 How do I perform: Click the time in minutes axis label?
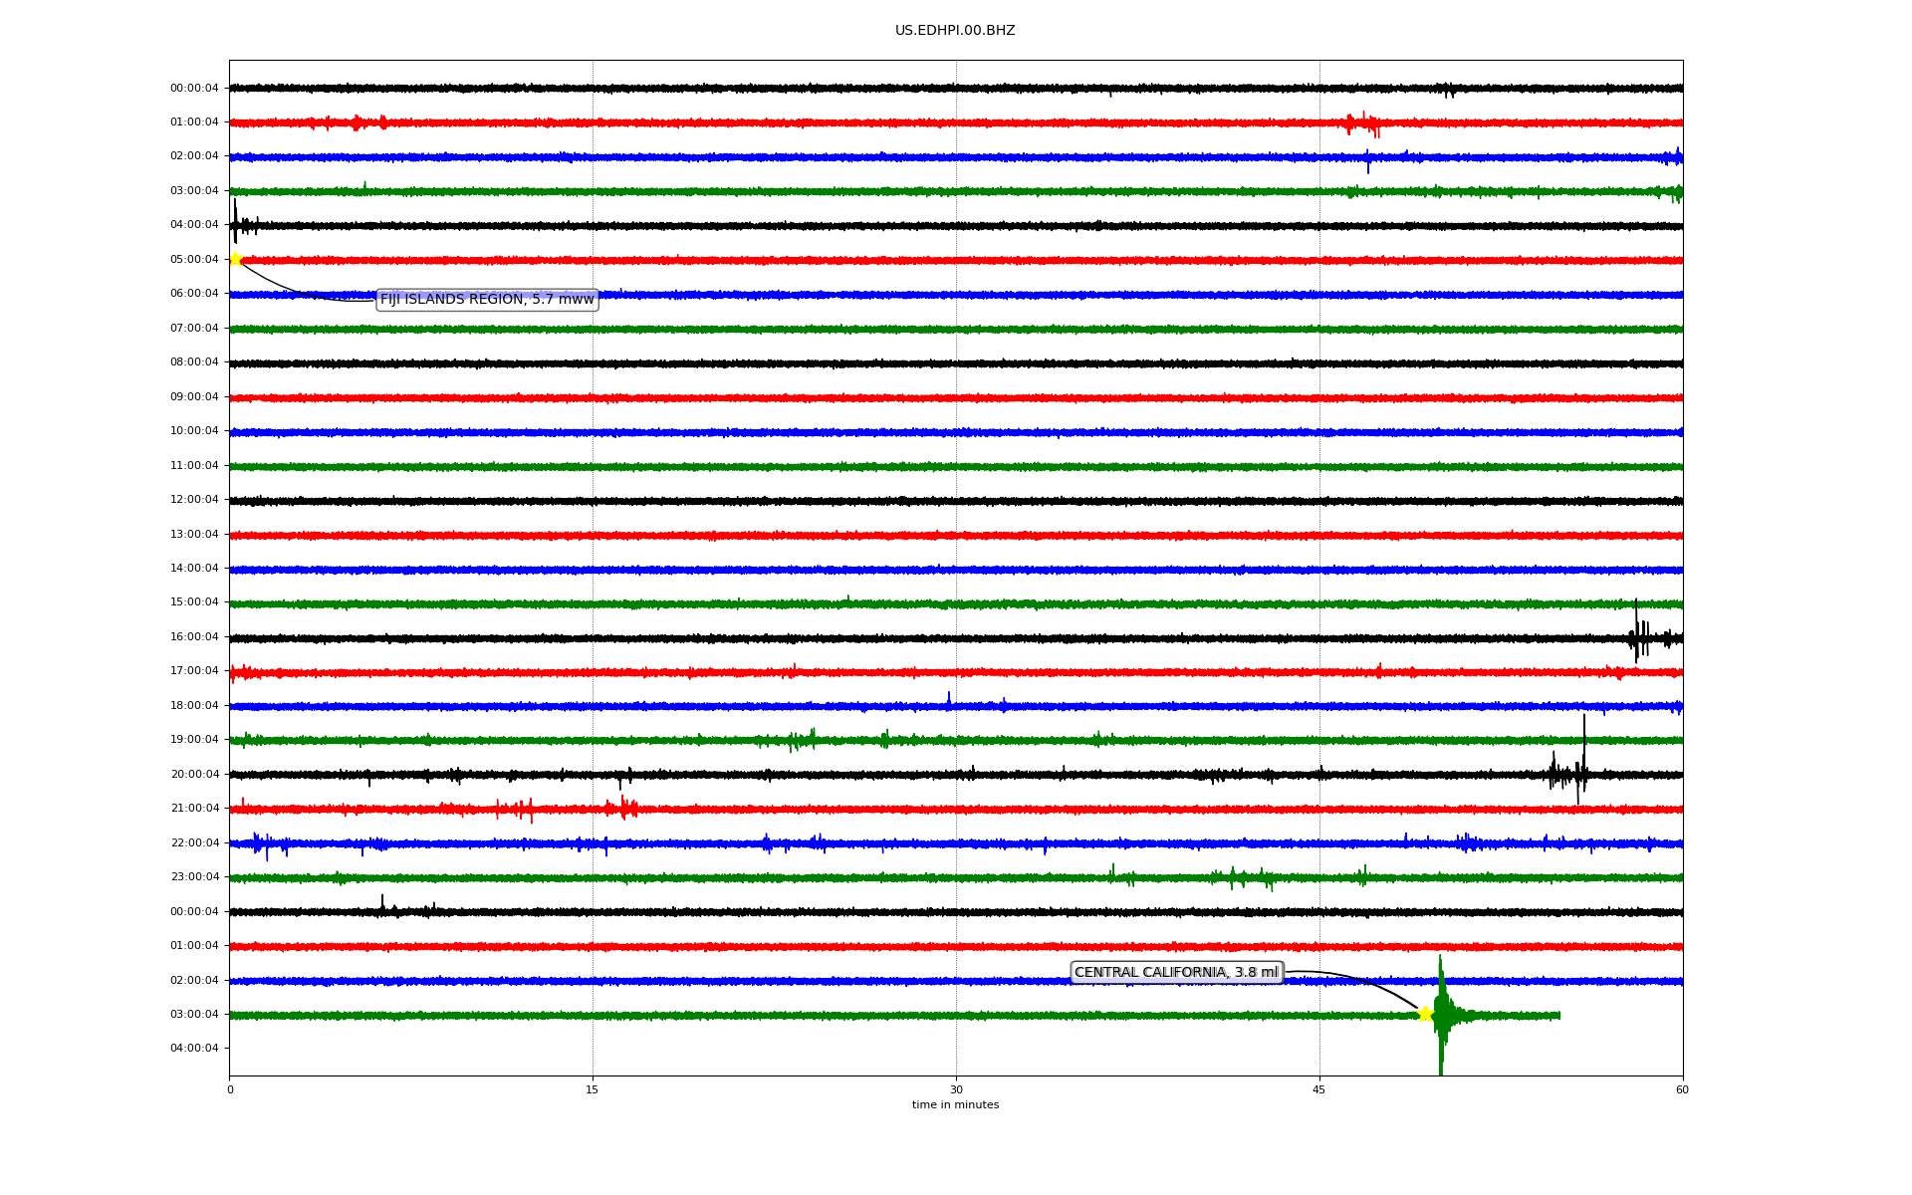click(955, 1104)
